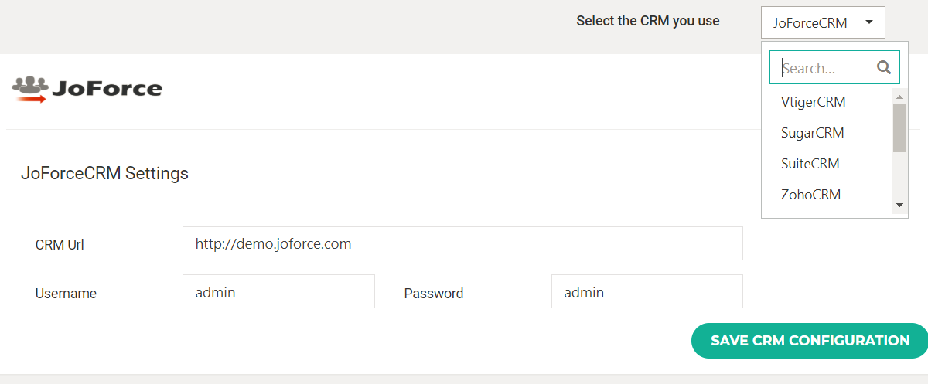Image resolution: width=928 pixels, height=384 pixels.
Task: Click the magnifier icon in search box
Action: 884,67
